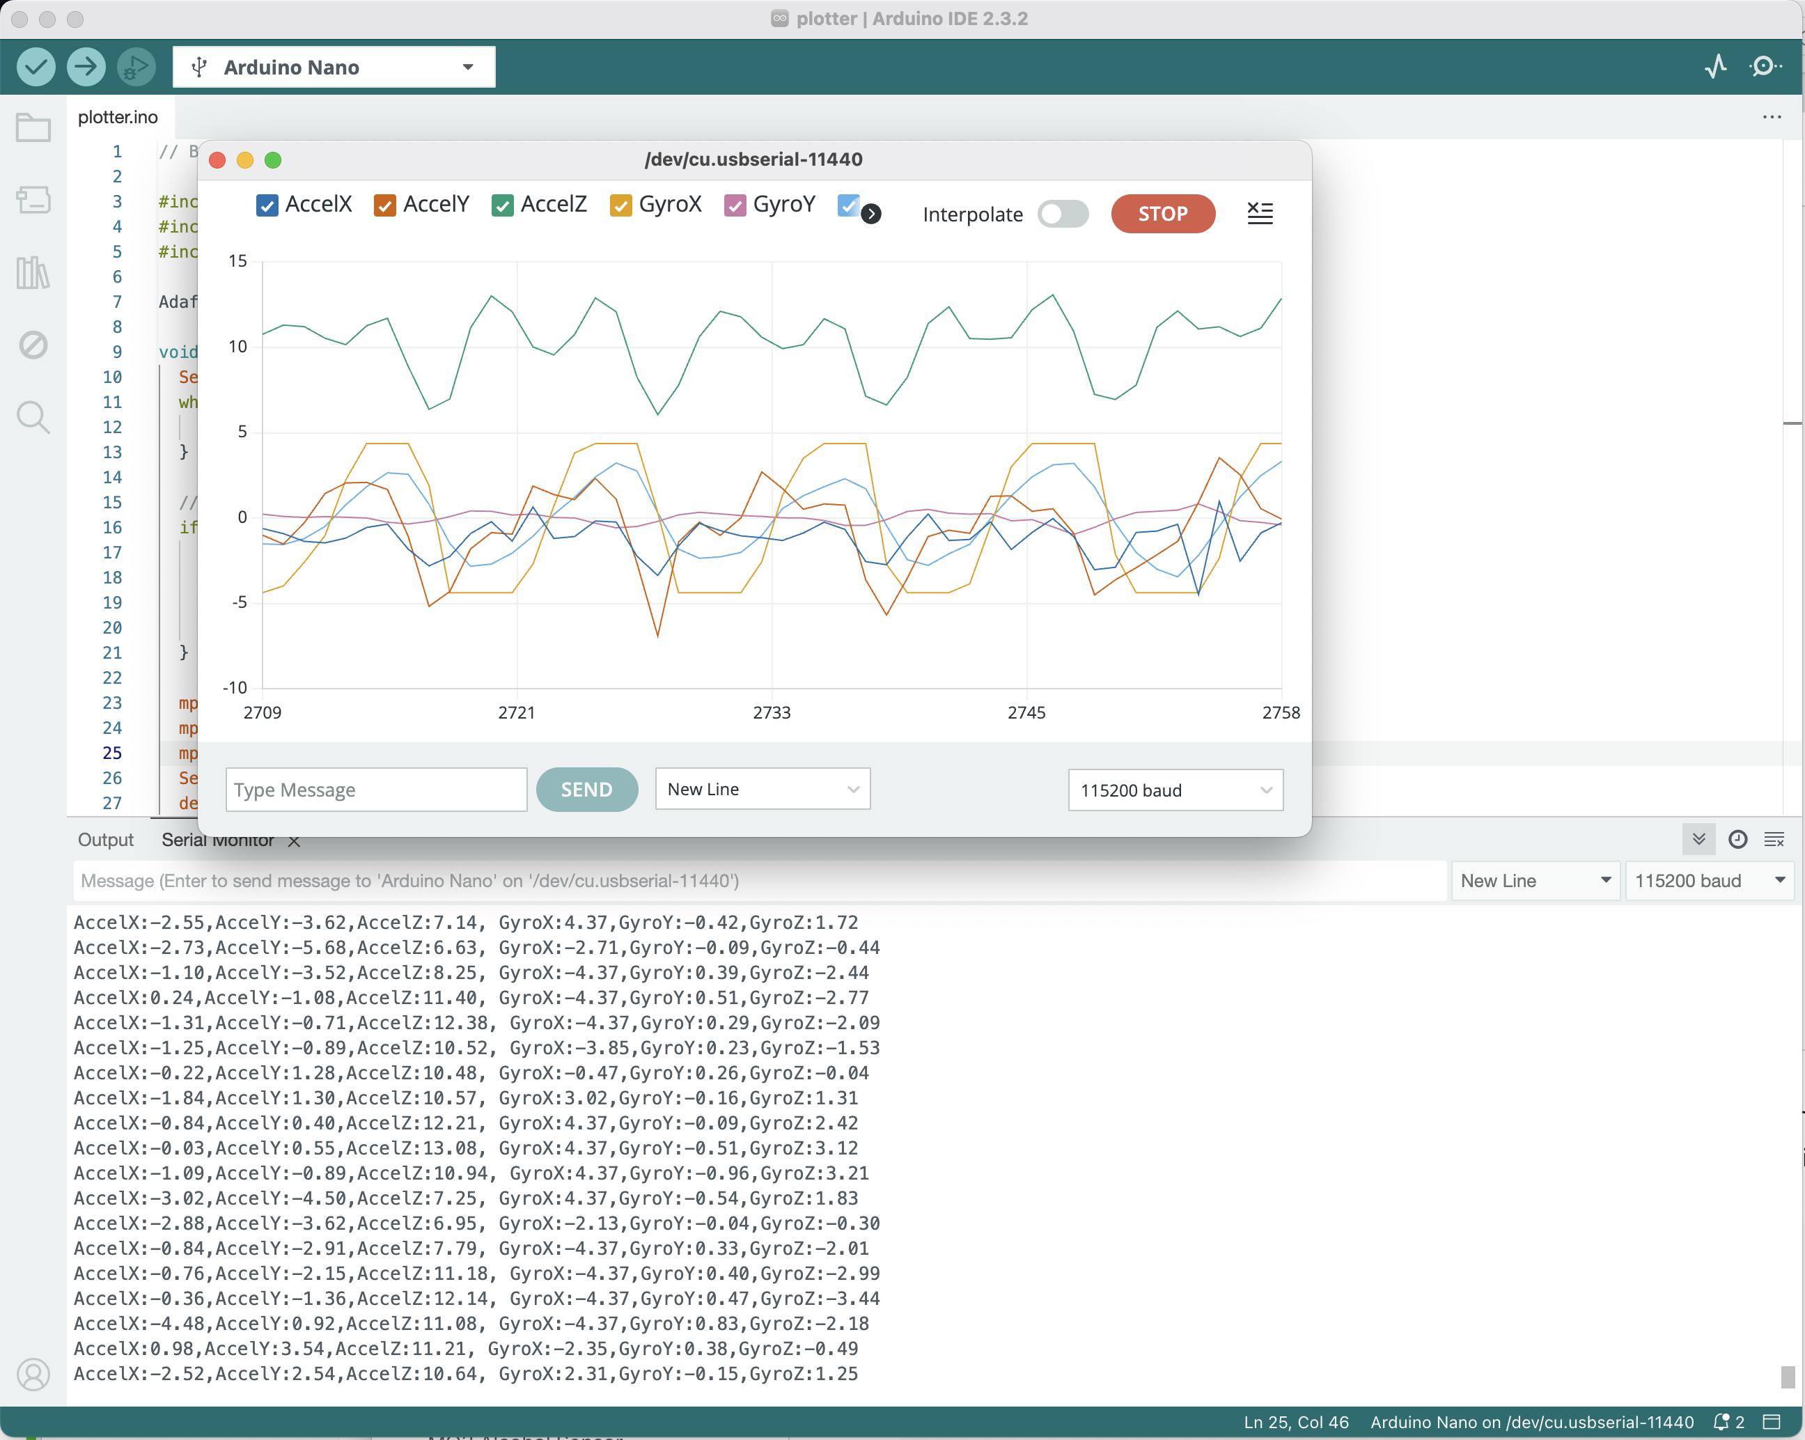Click the Serial Monitor message input field
Viewport: 1805px width, 1440px height.
pyautogui.click(x=760, y=881)
